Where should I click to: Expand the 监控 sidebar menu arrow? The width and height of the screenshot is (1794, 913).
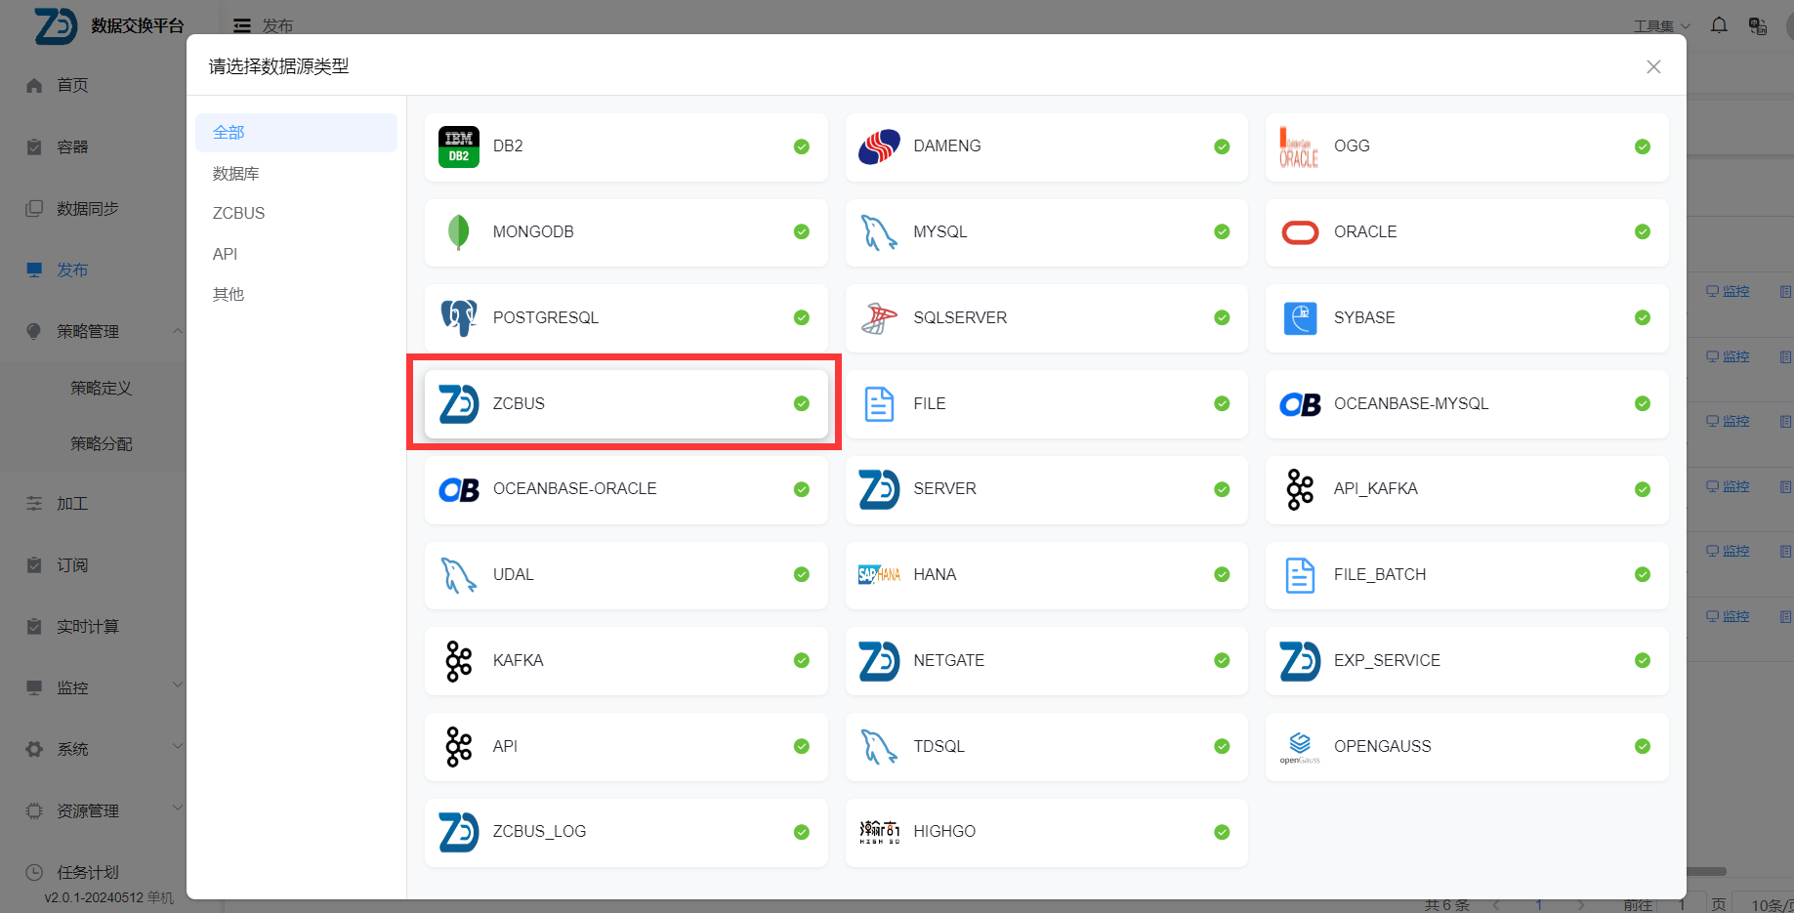click(x=177, y=685)
